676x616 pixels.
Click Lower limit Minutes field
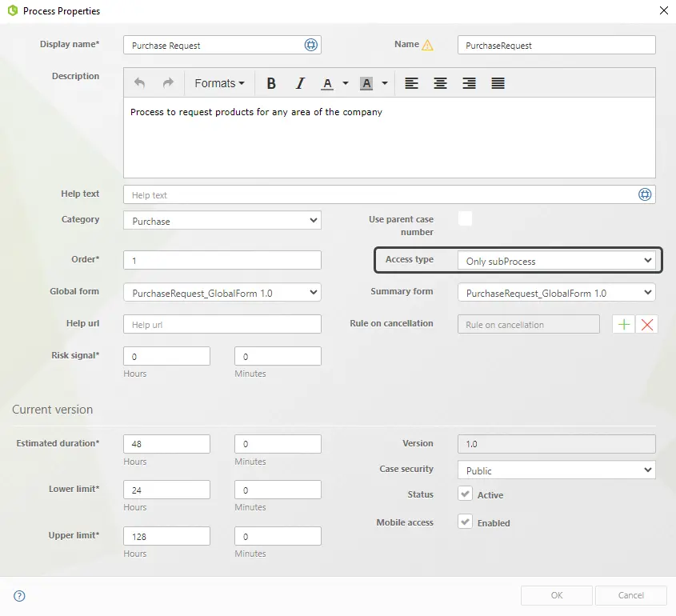[x=278, y=490]
